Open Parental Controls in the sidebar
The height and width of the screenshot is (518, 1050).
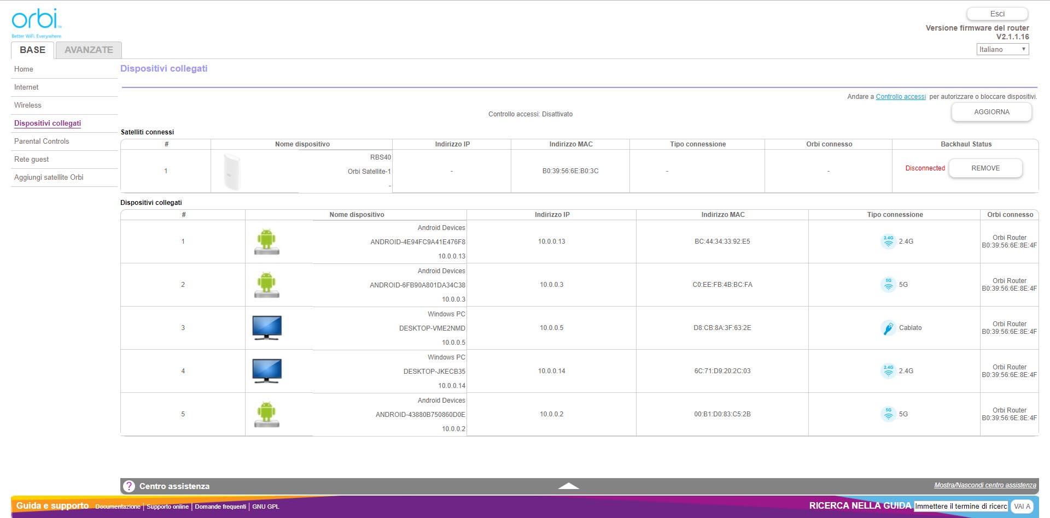coord(42,141)
